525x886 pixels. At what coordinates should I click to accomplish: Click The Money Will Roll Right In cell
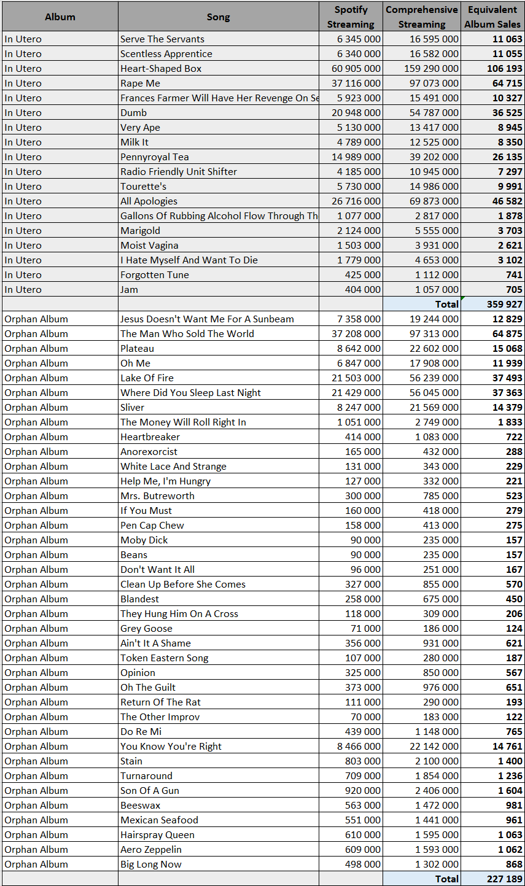coord(218,422)
